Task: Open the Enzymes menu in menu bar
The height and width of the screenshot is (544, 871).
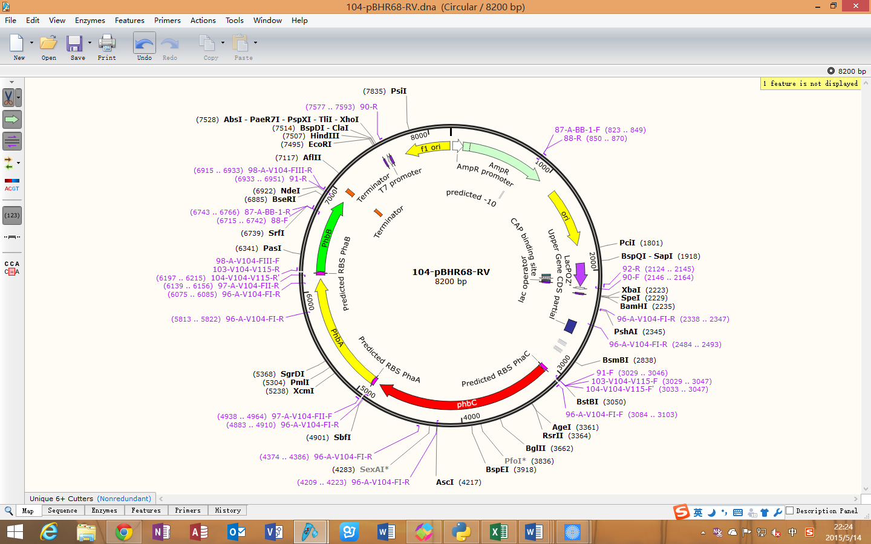Action: pyautogui.click(x=90, y=20)
